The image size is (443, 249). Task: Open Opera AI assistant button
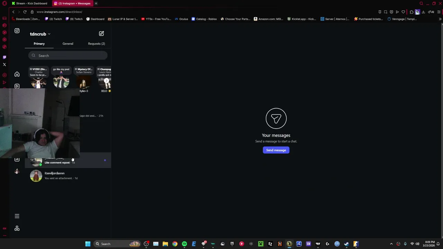431,12
